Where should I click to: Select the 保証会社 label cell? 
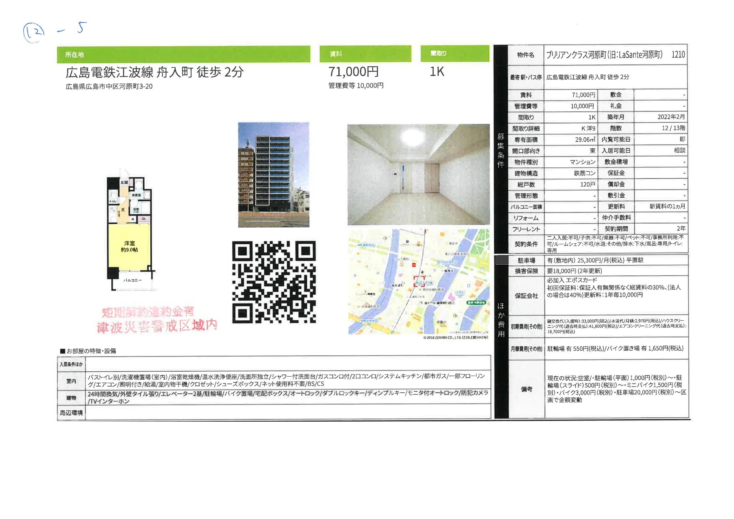[x=526, y=296]
